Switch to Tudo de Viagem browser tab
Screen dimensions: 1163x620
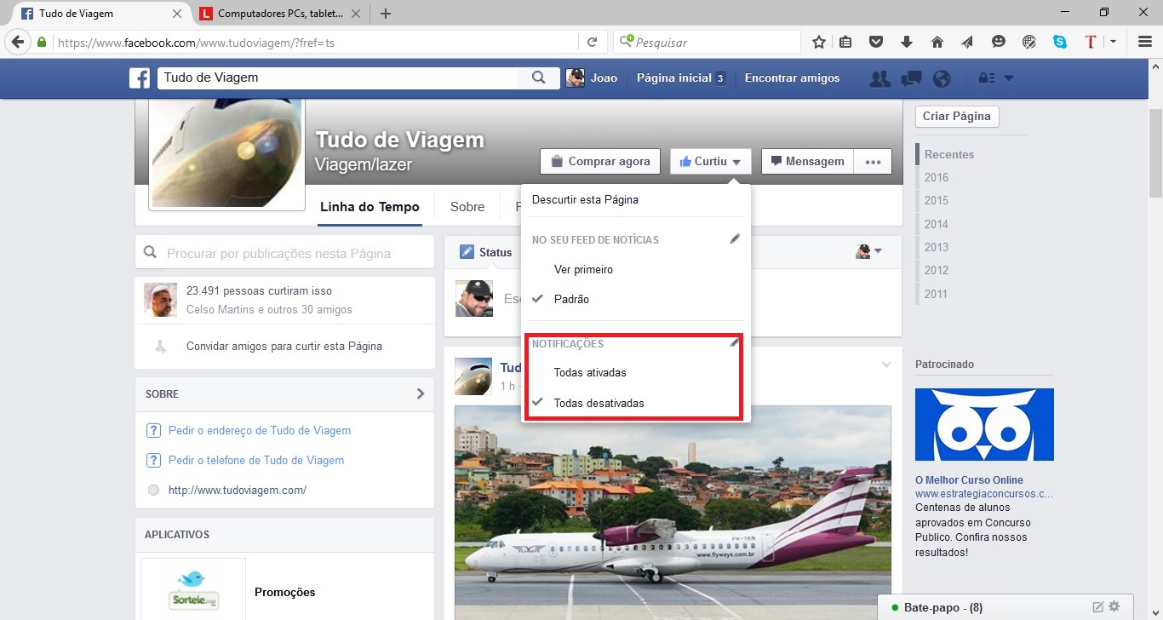tap(102, 14)
